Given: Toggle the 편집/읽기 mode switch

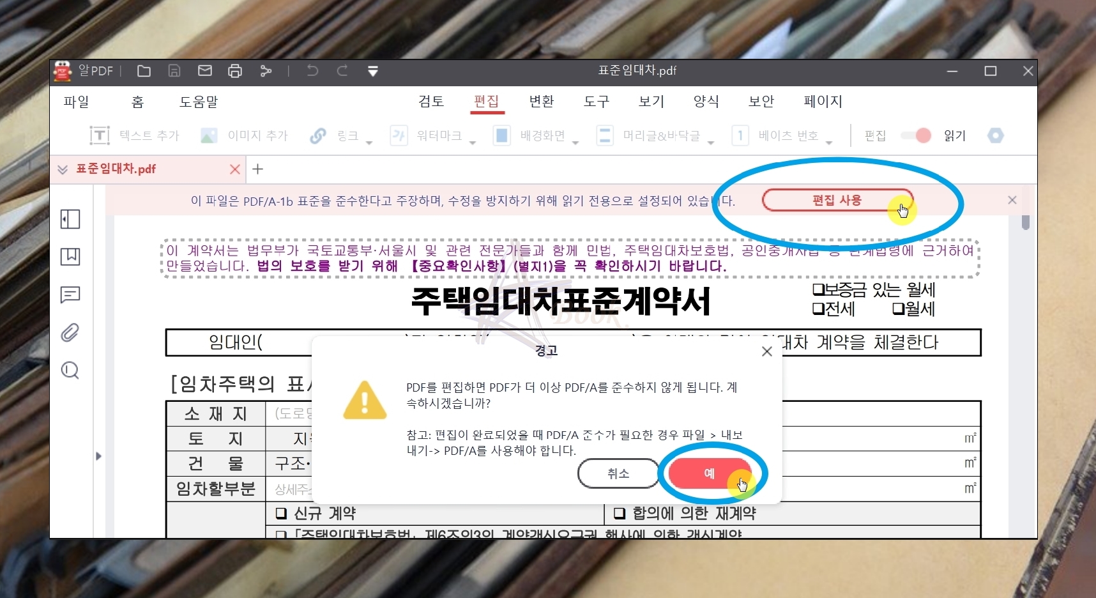Looking at the screenshot, I should 916,135.
